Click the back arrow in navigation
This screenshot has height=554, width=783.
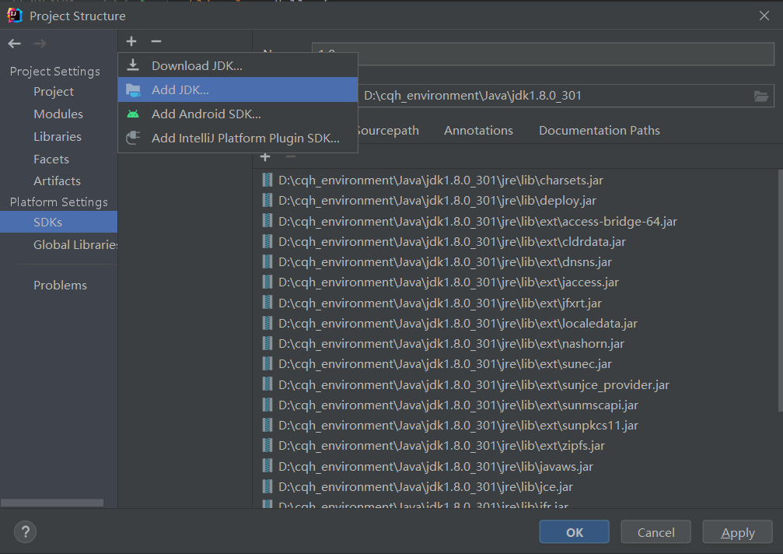[15, 44]
